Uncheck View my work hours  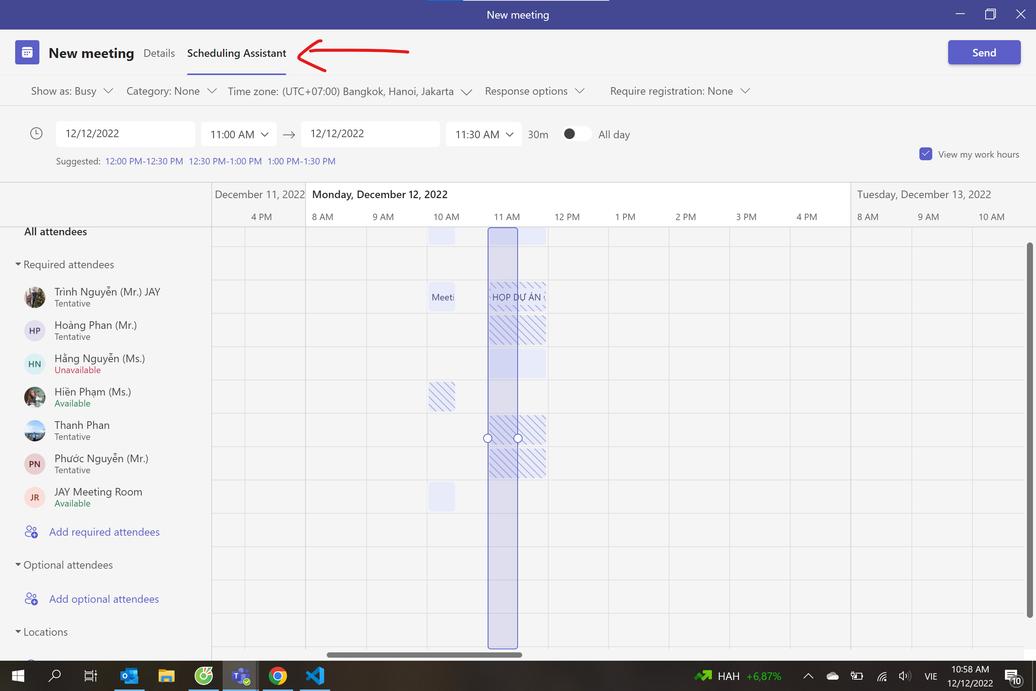925,154
